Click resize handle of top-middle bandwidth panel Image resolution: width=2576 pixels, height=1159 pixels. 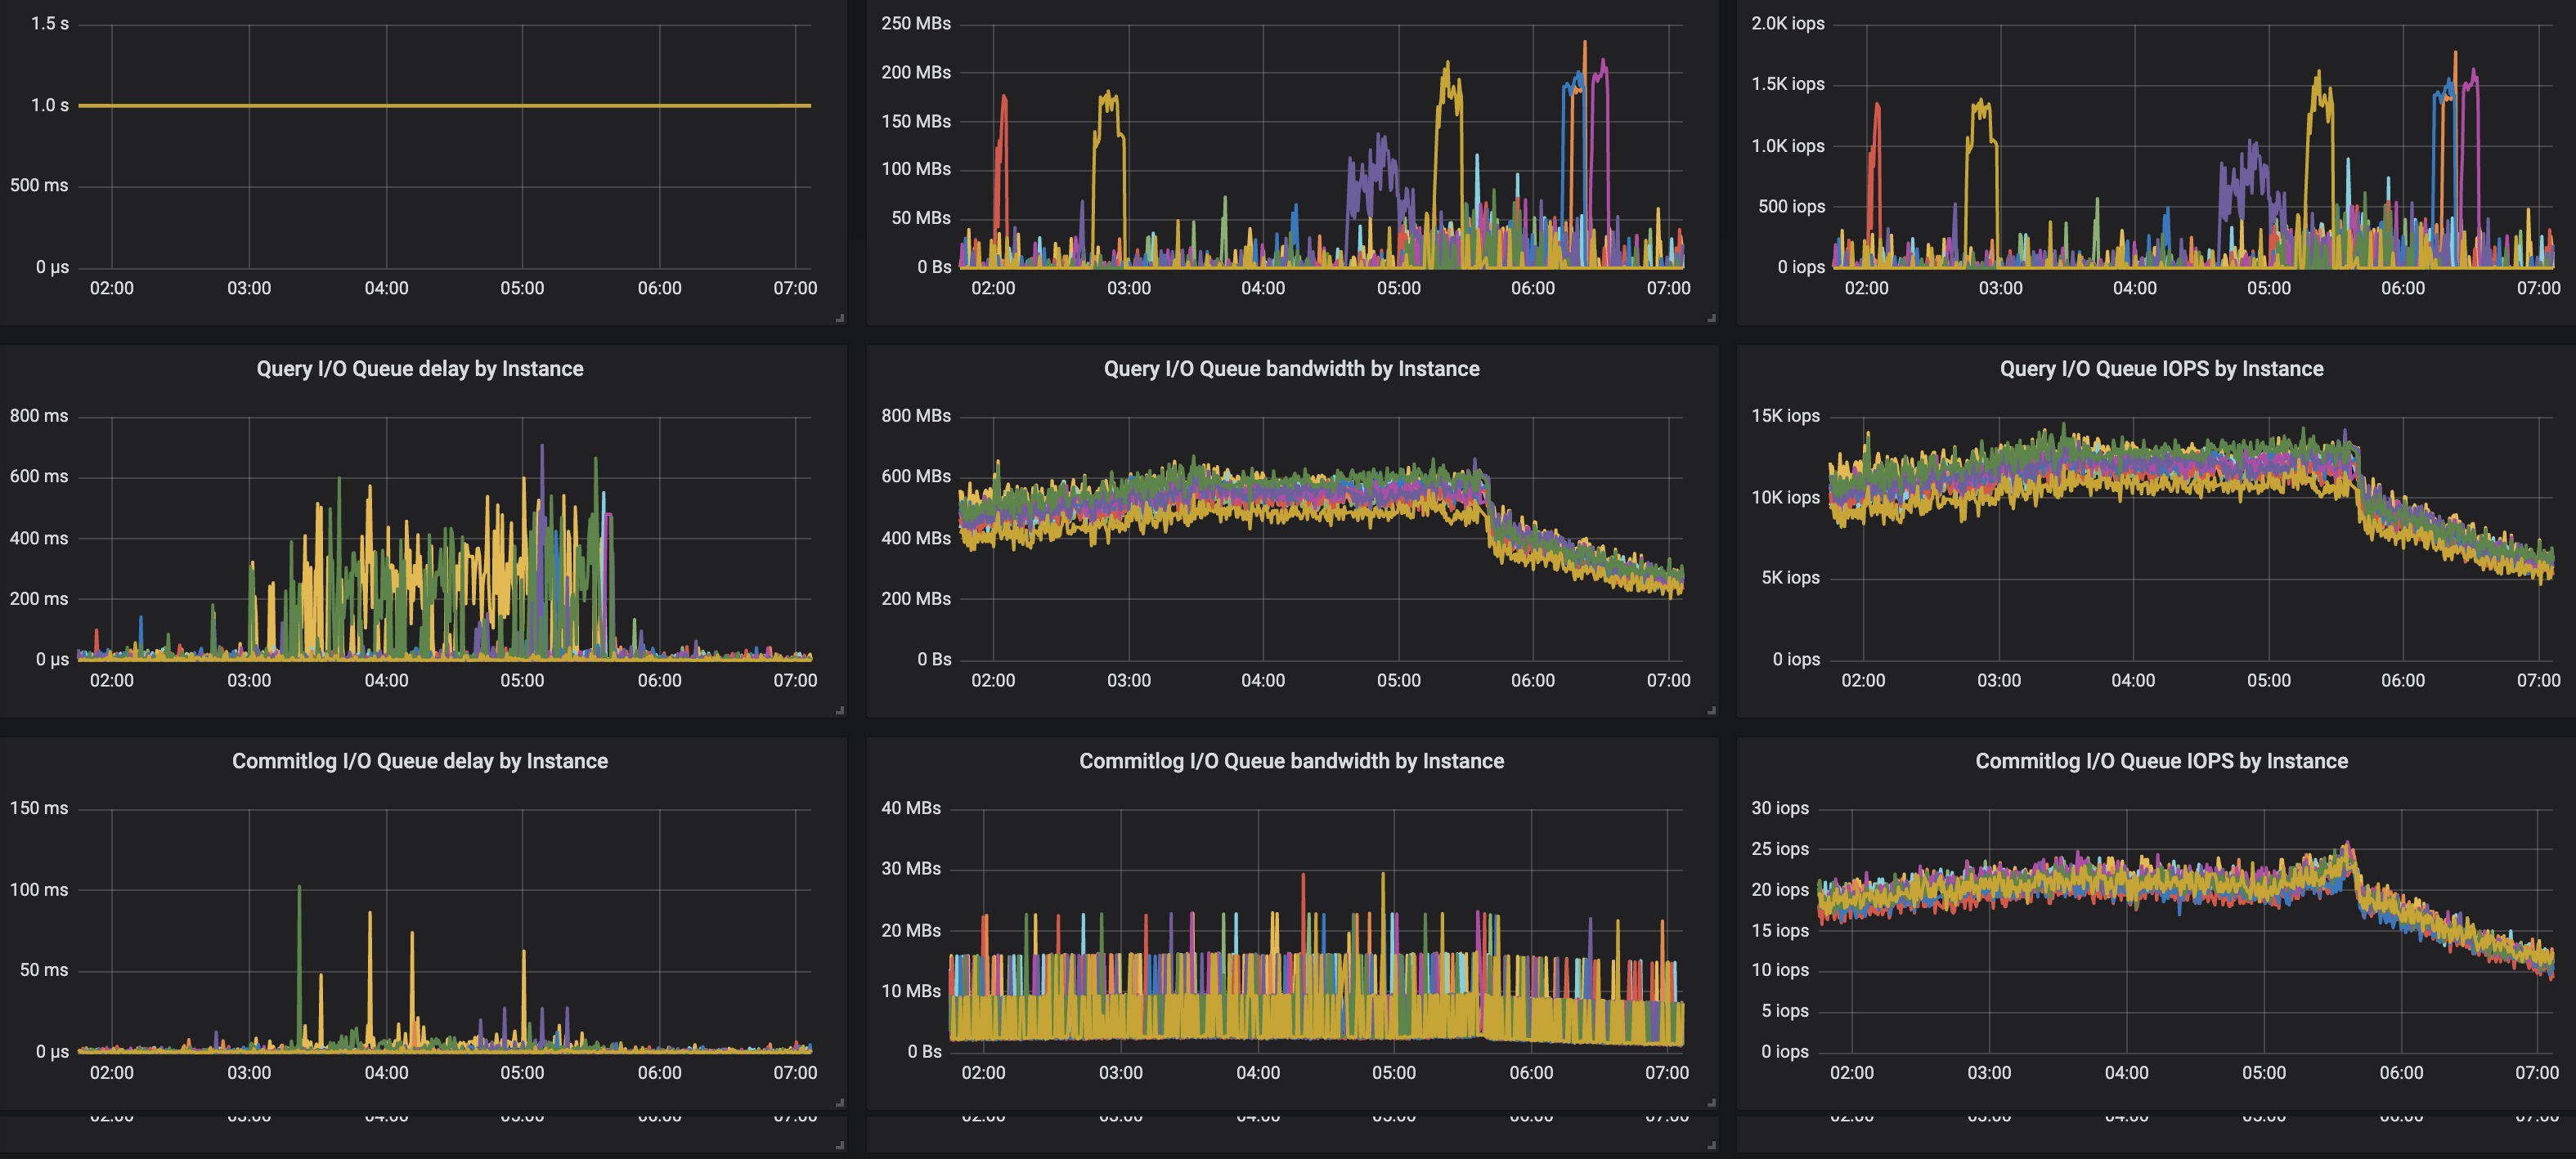pos(1710,318)
